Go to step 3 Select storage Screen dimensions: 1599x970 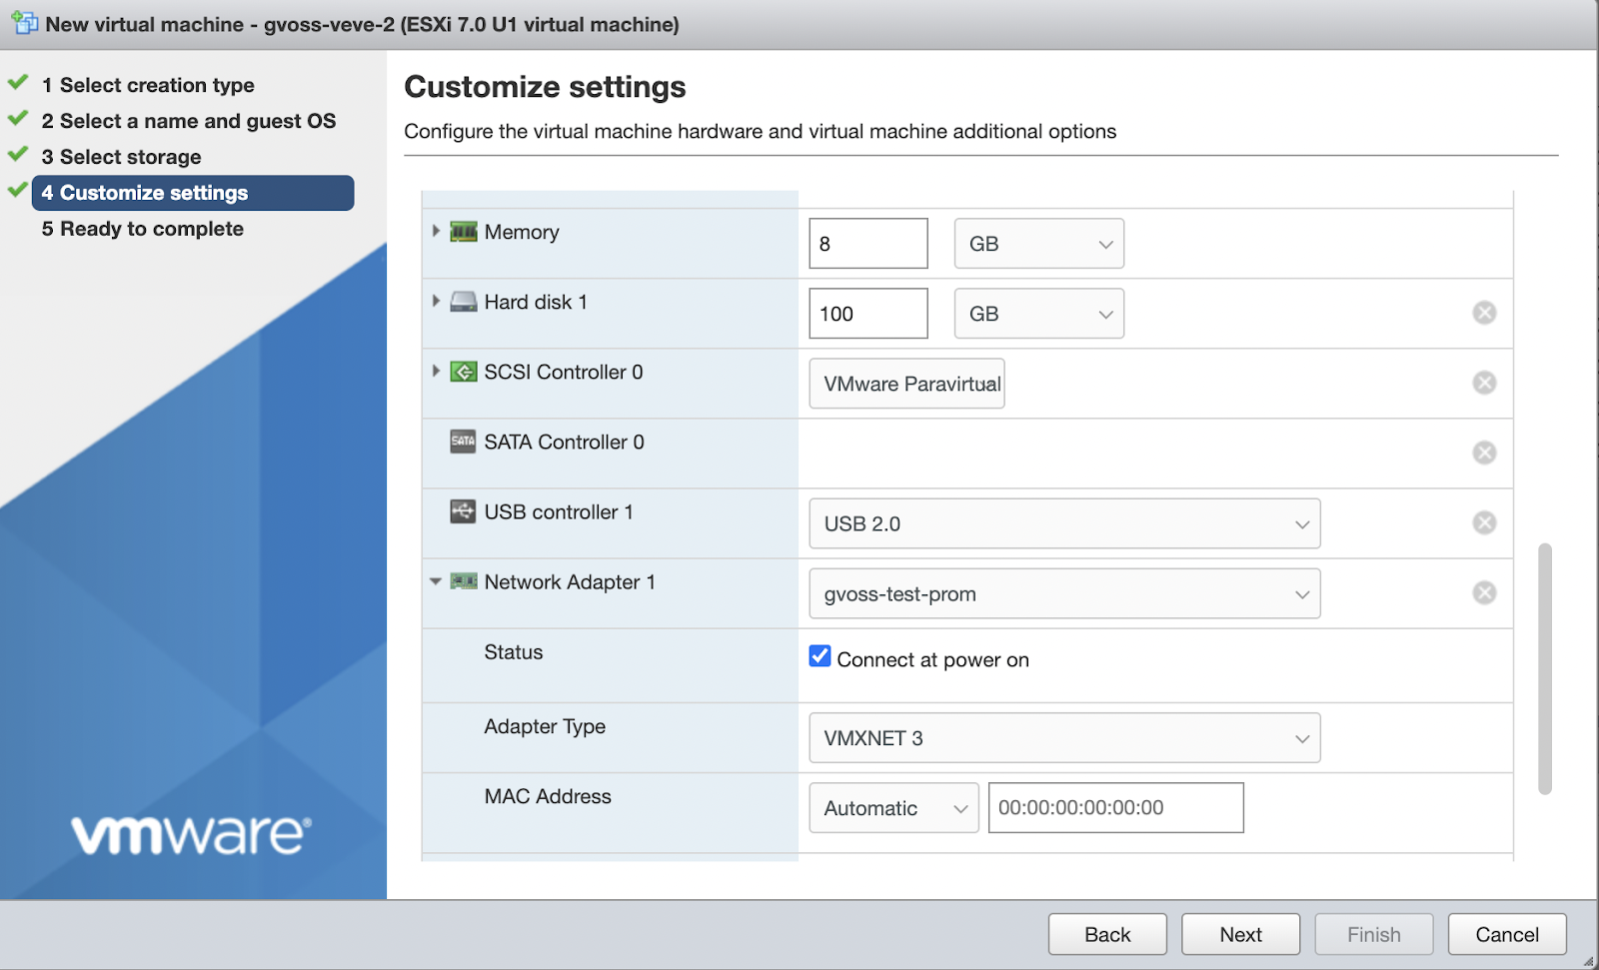[x=130, y=157]
